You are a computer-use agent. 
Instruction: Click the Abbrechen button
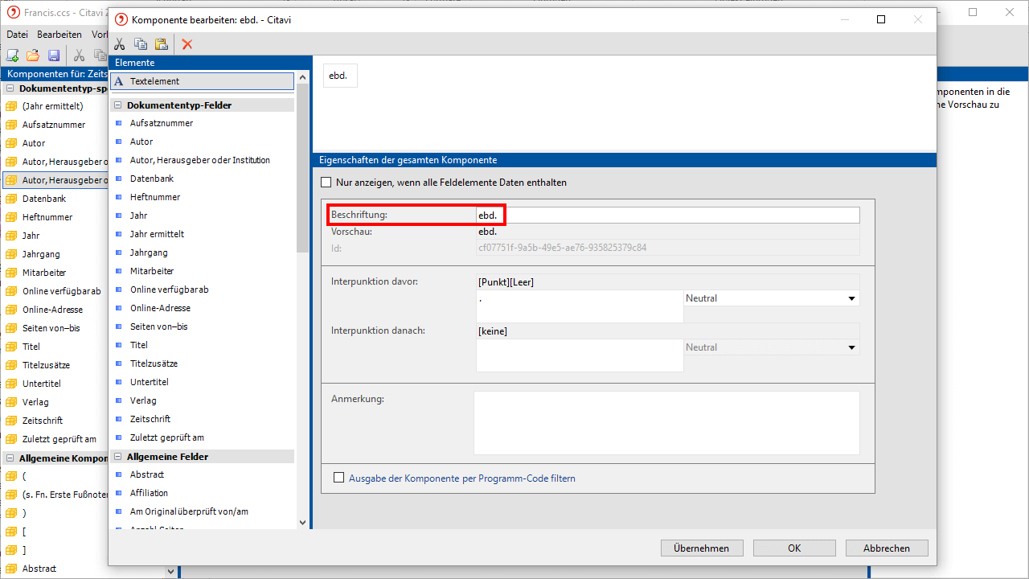pos(886,548)
